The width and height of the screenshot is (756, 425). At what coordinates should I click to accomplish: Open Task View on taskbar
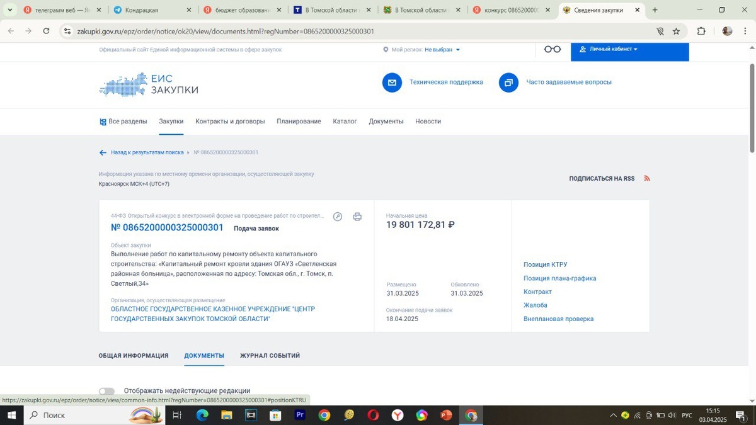tap(177, 415)
